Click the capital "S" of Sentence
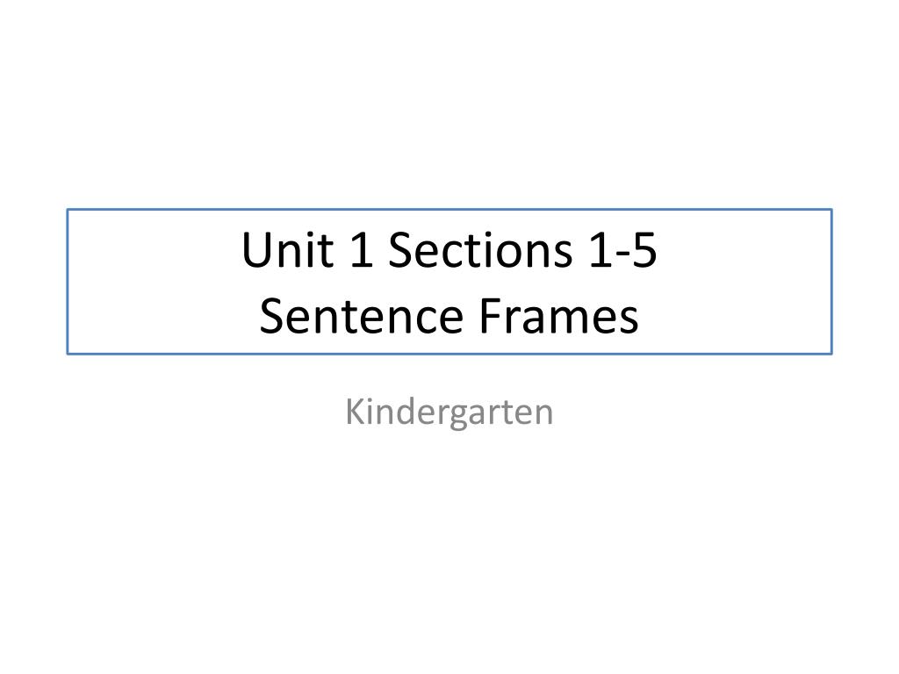 pyautogui.click(x=270, y=315)
